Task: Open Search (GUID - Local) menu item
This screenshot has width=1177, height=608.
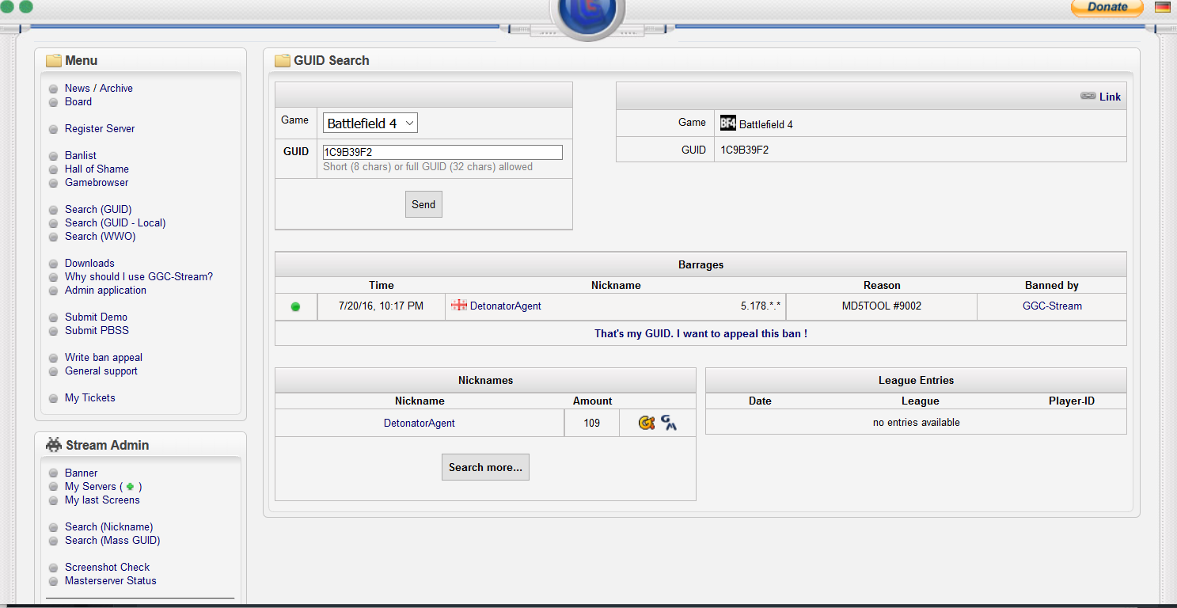Action: (x=116, y=222)
